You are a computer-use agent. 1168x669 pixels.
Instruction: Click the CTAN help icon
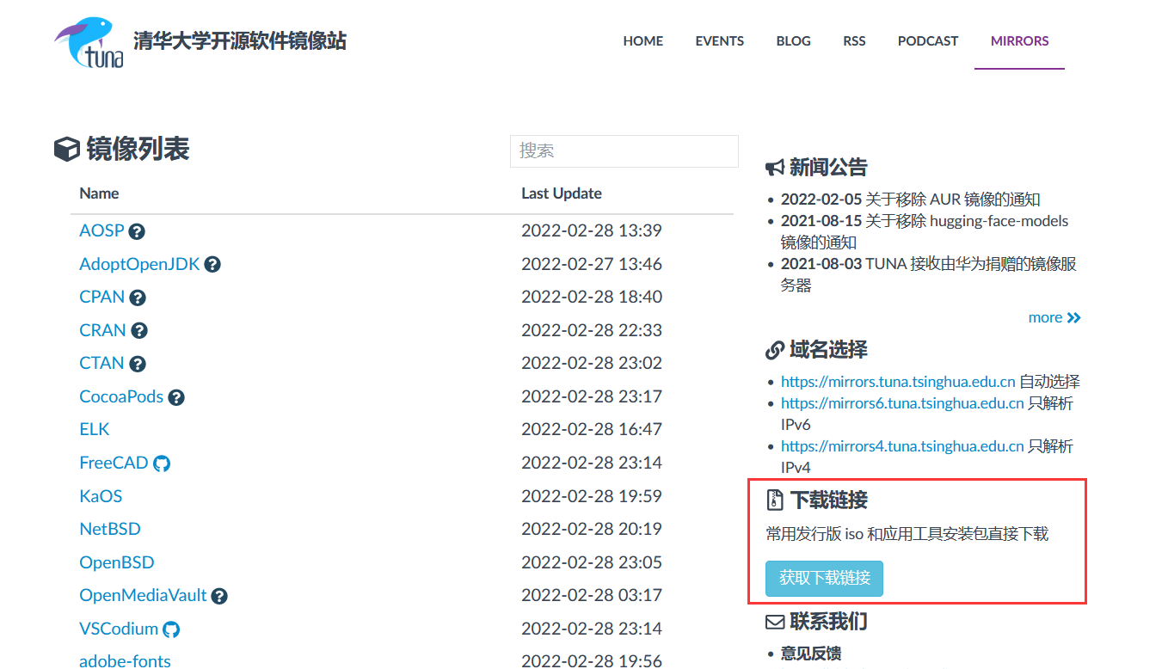[138, 364]
